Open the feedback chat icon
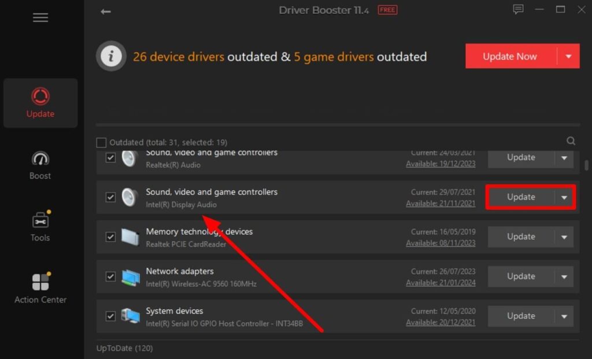Screen dimensions: 592x359 click(x=518, y=9)
